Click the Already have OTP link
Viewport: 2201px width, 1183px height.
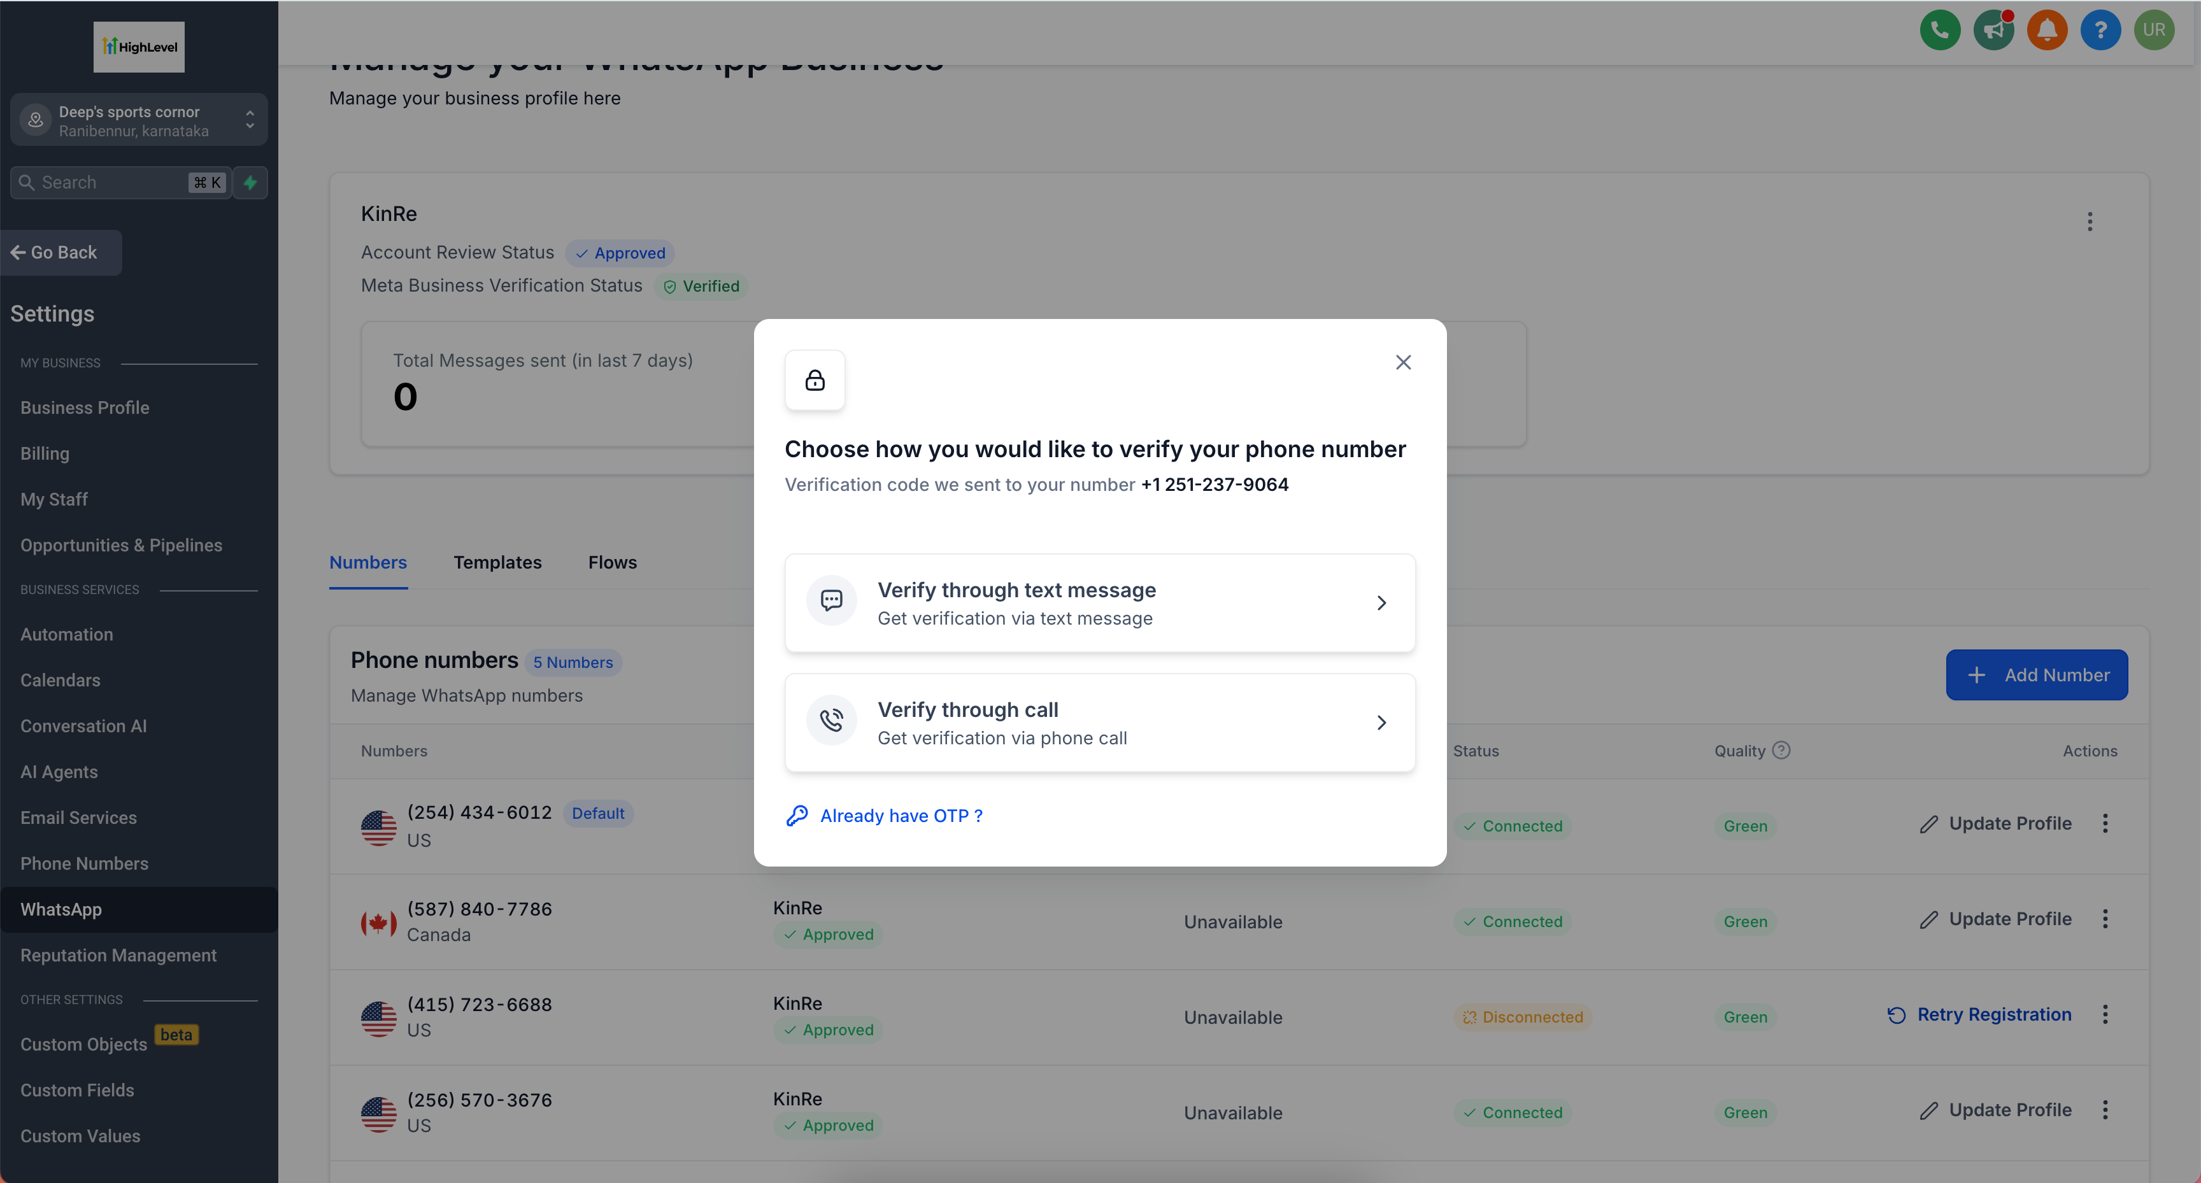tap(901, 816)
